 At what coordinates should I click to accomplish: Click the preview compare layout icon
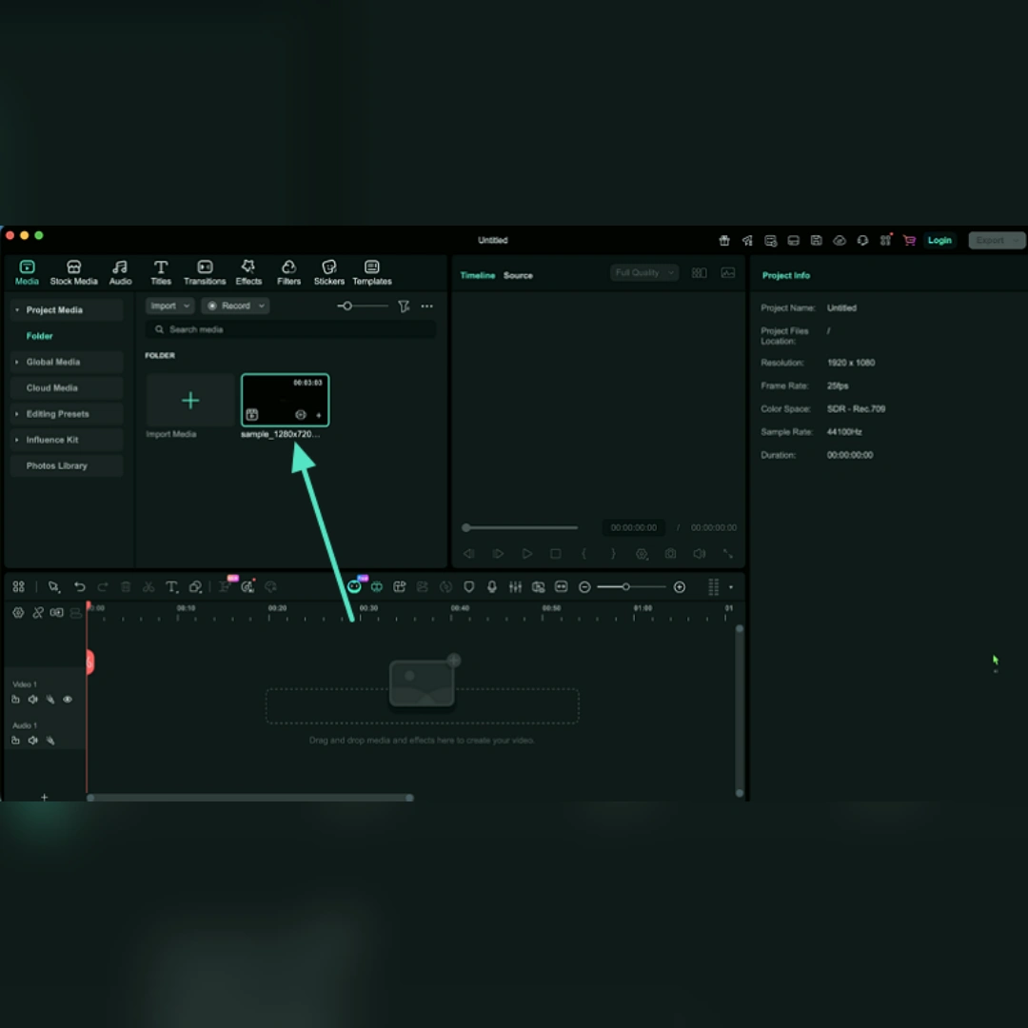pyautogui.click(x=699, y=273)
